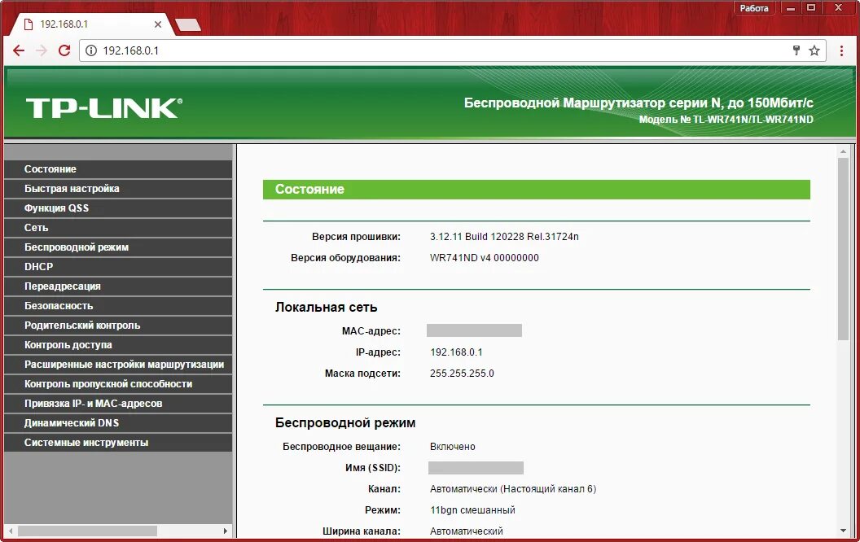Close the 192.168.0.1 tab
Image resolution: width=860 pixels, height=542 pixels.
tap(158, 24)
